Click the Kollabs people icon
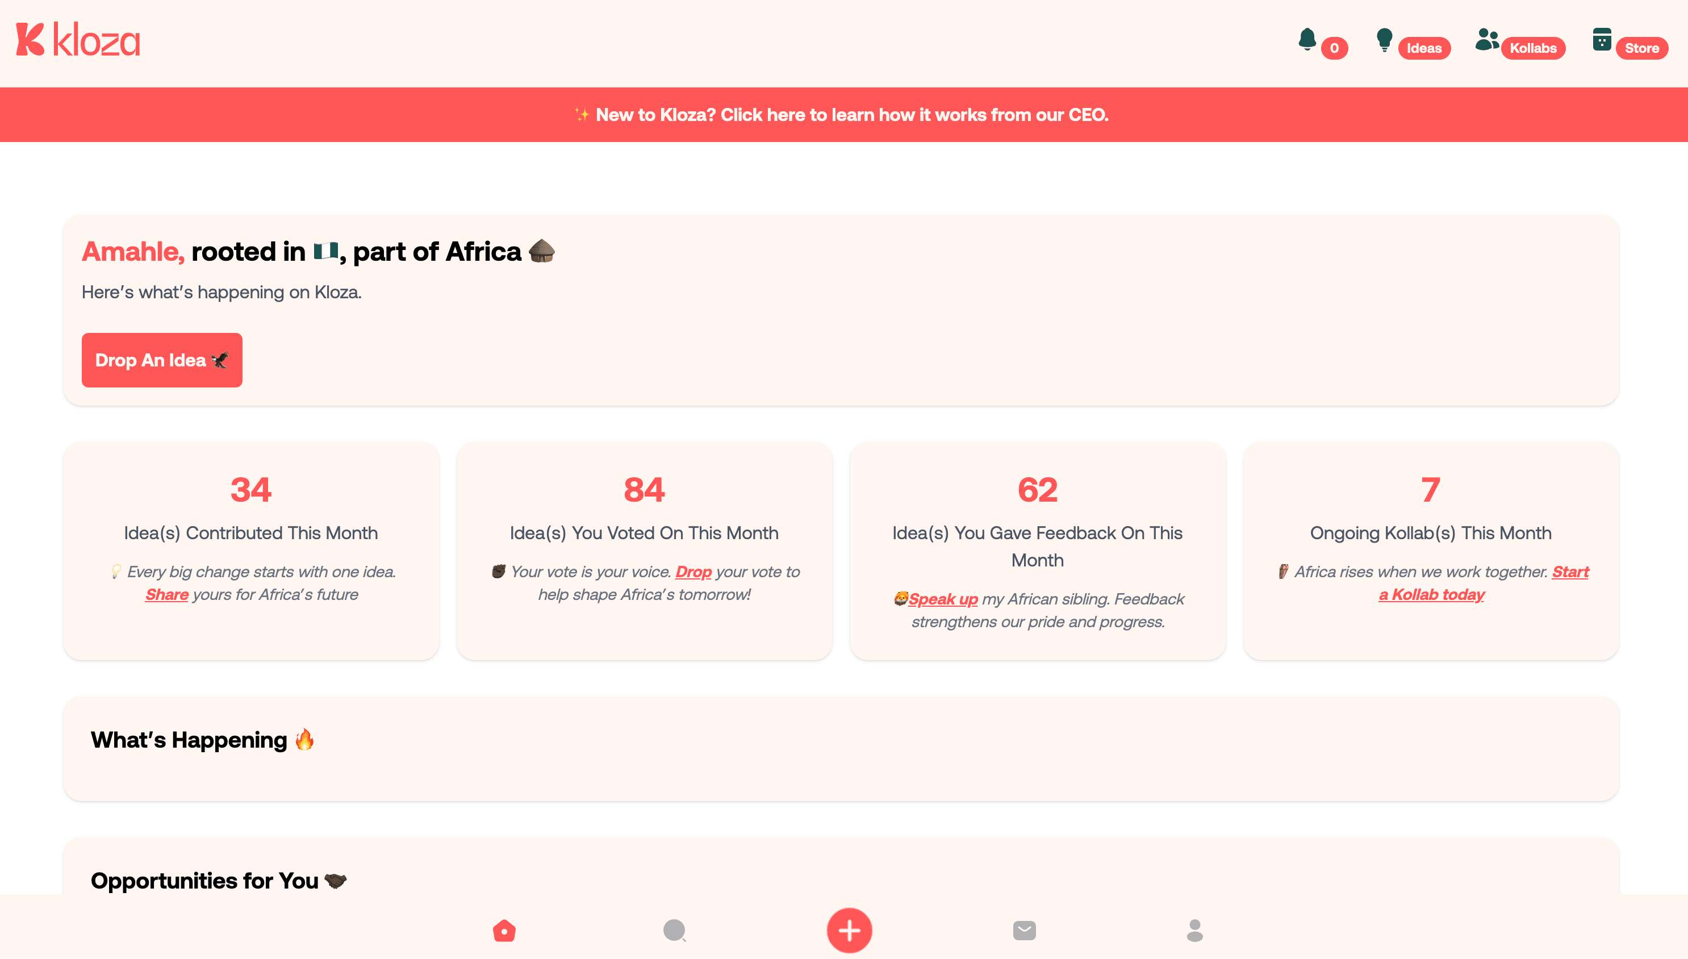The width and height of the screenshot is (1688, 959). click(x=1486, y=40)
